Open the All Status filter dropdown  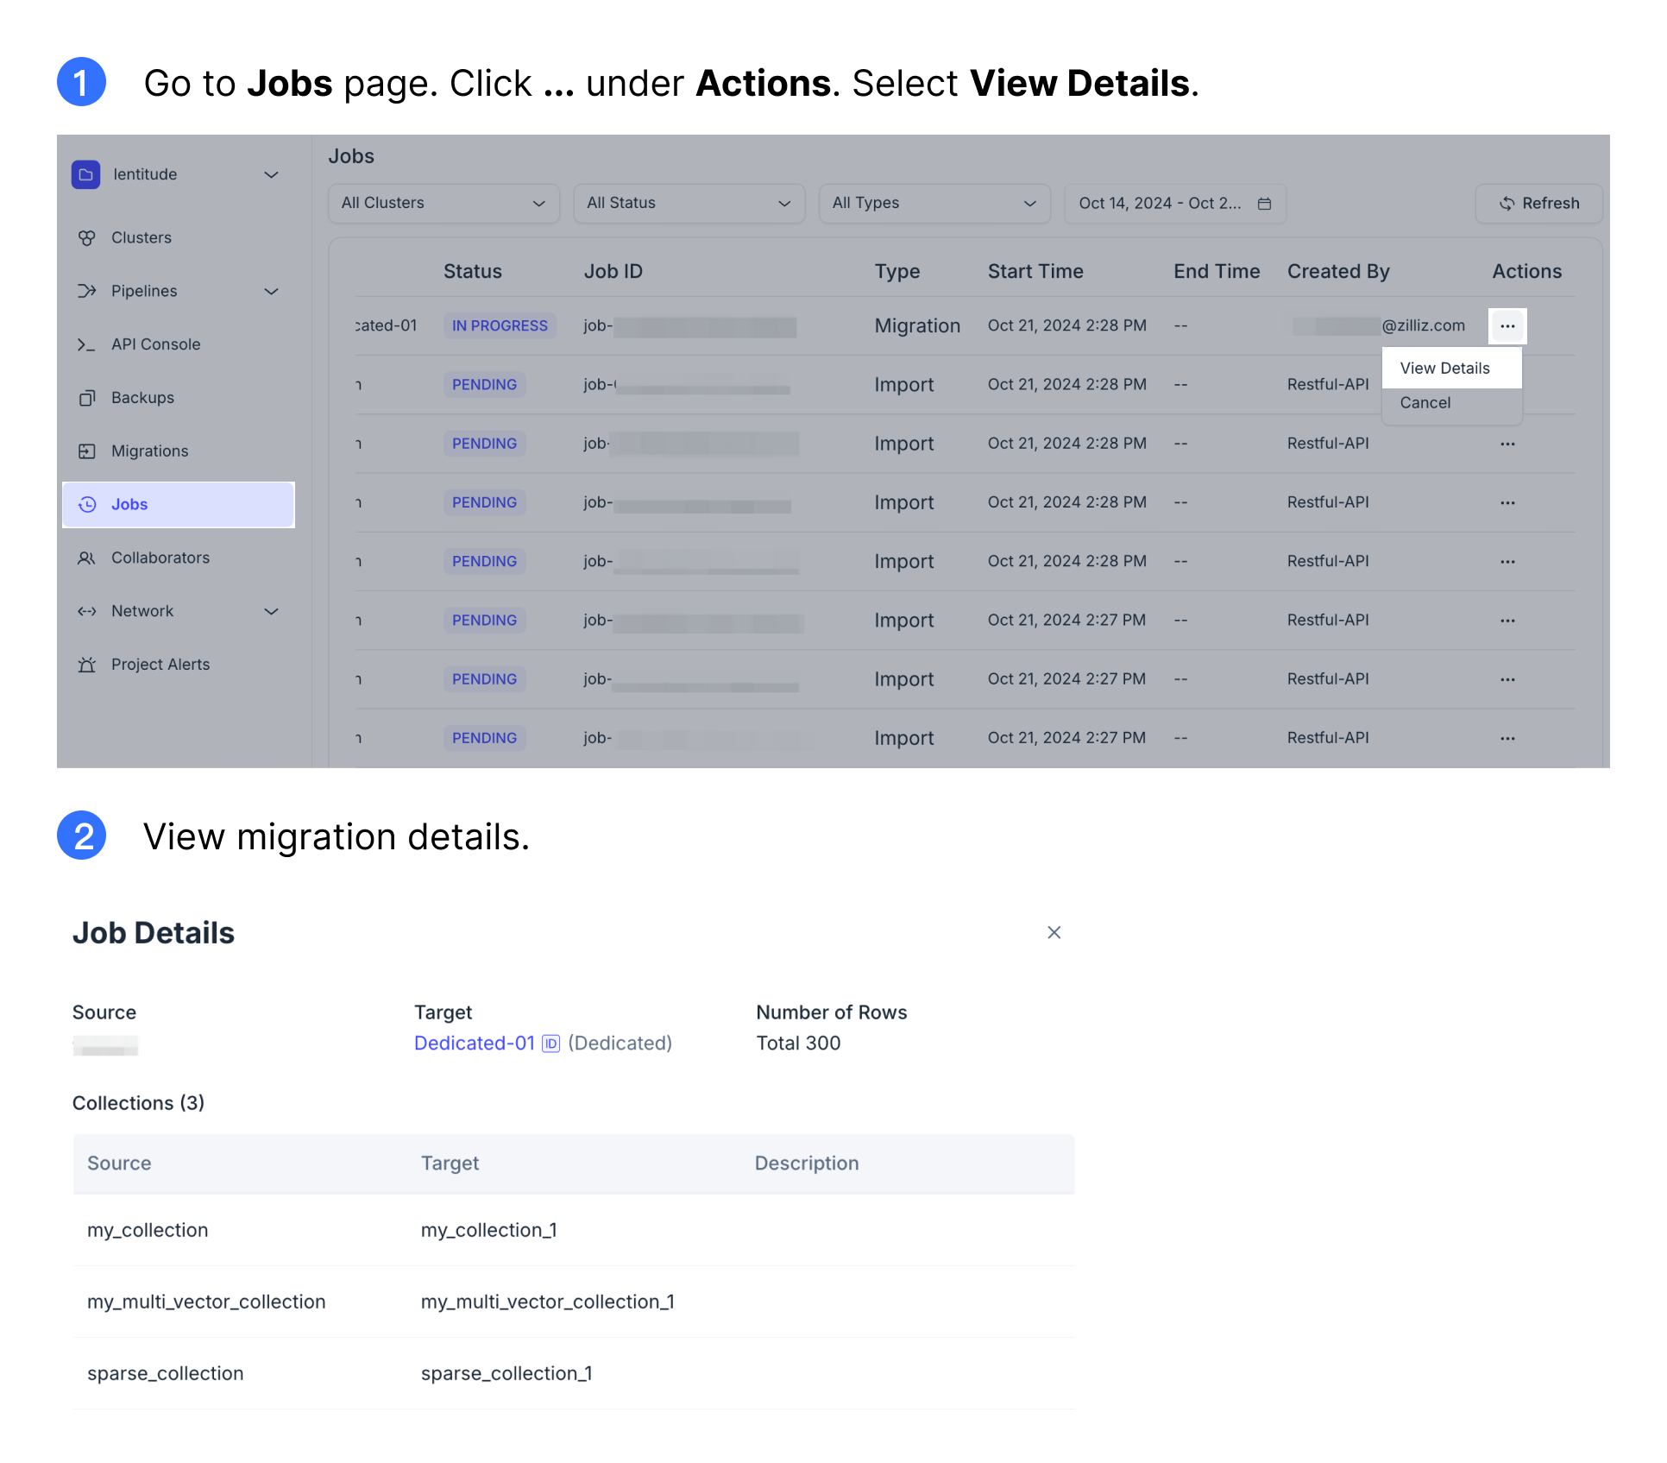(689, 204)
